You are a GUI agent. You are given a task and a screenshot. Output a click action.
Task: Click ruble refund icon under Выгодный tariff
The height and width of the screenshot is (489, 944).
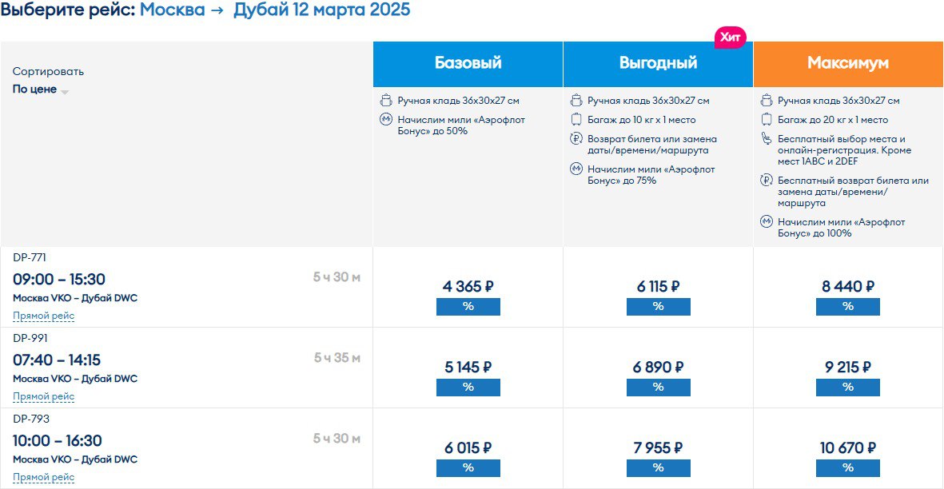coord(576,139)
